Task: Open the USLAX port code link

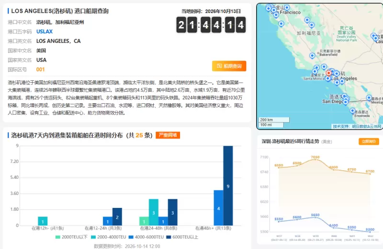Action: click(45, 32)
